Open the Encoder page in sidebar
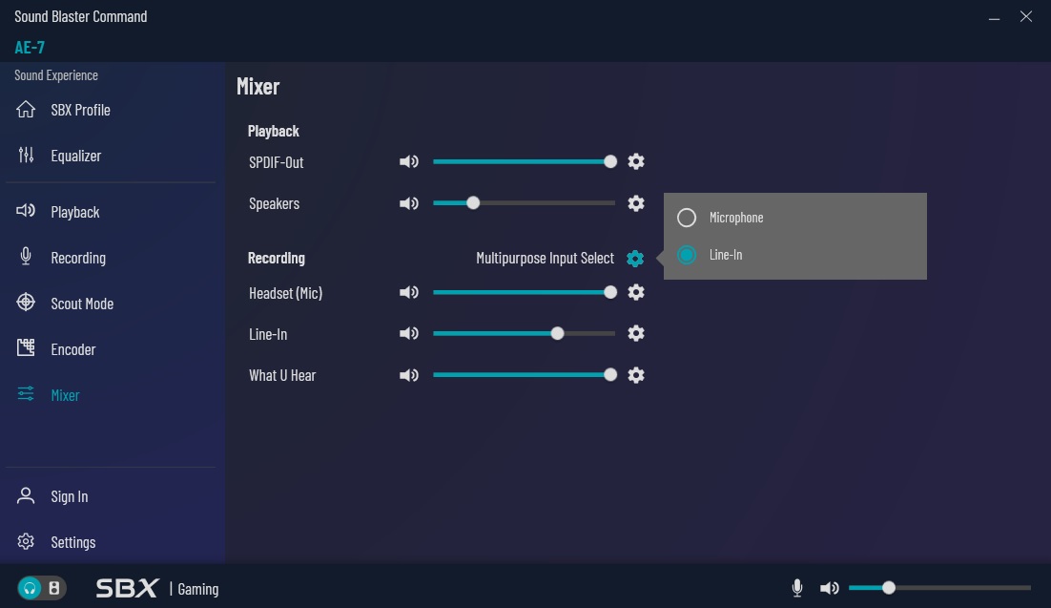Viewport: 1051px width, 608px height. [72, 349]
